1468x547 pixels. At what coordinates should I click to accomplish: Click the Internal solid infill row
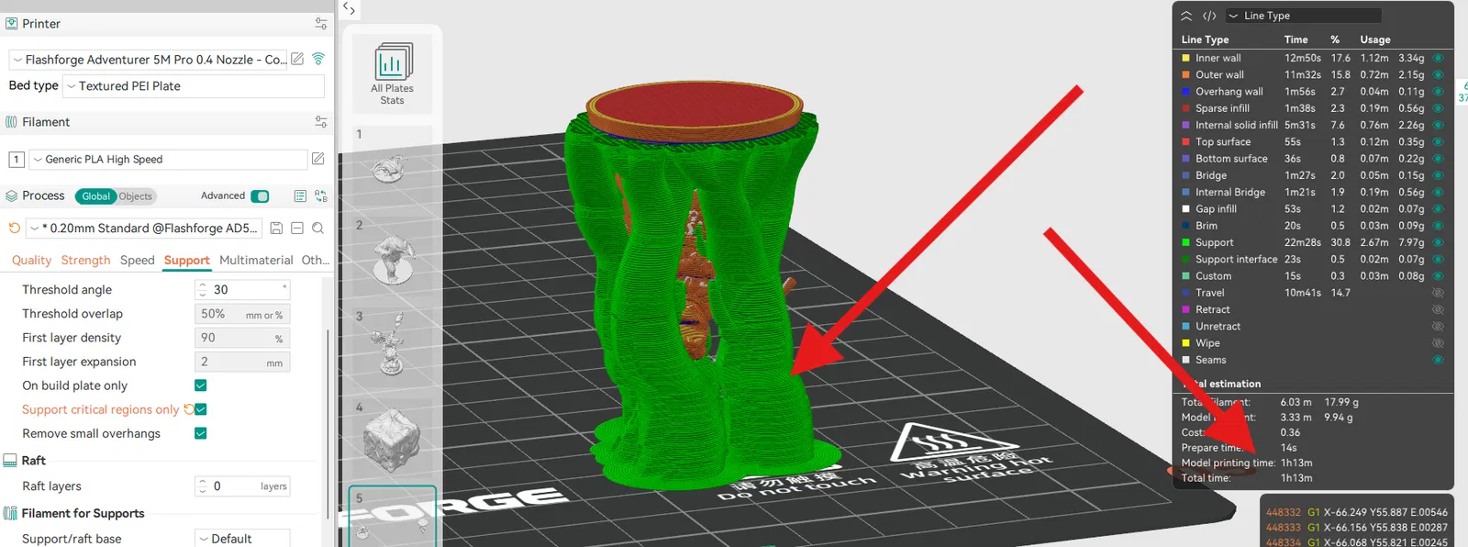pos(1313,125)
